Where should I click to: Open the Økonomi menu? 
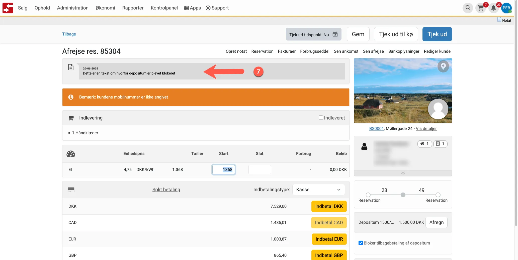tap(105, 8)
